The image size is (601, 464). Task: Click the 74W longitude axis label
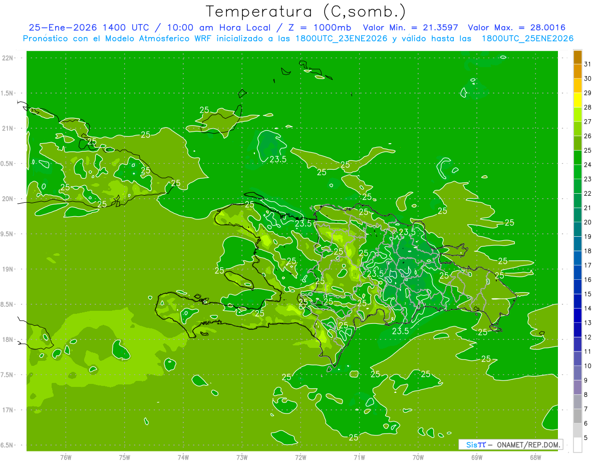[183, 457]
